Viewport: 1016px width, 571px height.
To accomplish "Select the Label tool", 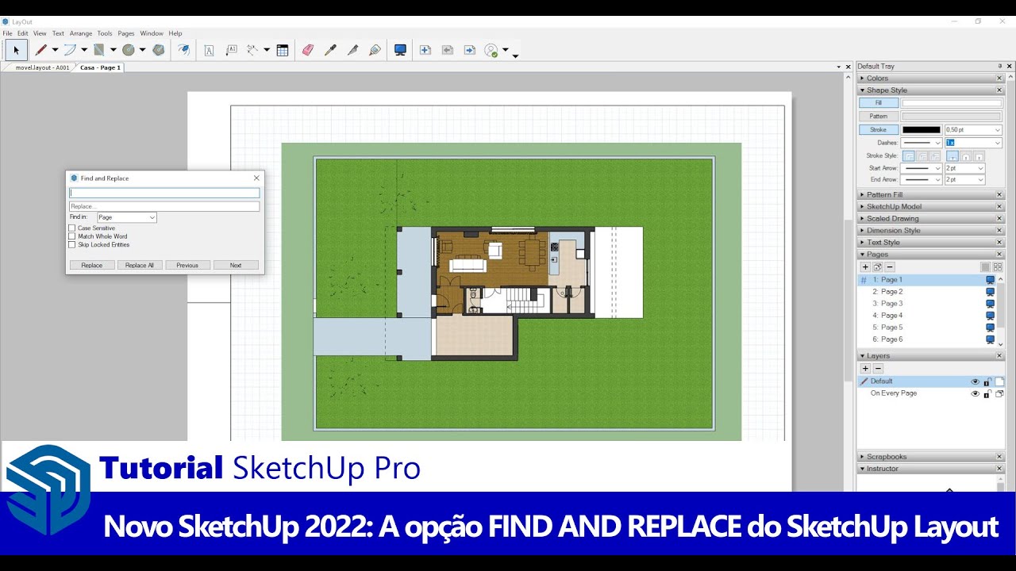I will [232, 50].
